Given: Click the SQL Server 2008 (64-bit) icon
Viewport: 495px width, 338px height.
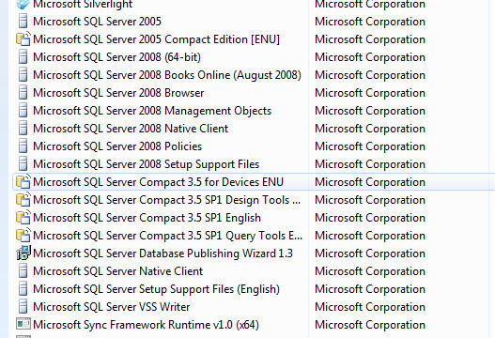Looking at the screenshot, I should pyautogui.click(x=23, y=57).
